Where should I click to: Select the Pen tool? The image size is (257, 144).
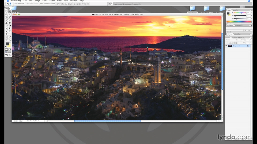click(x=6, y=34)
